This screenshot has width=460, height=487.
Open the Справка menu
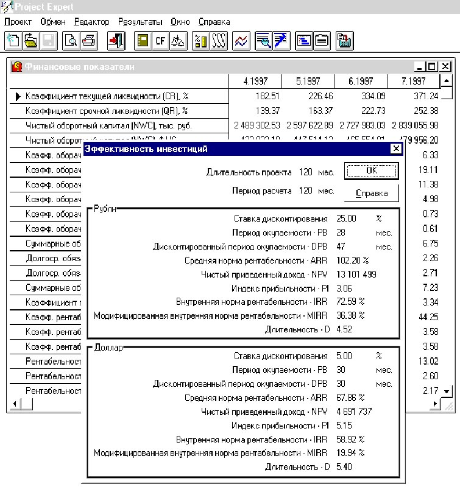point(214,22)
